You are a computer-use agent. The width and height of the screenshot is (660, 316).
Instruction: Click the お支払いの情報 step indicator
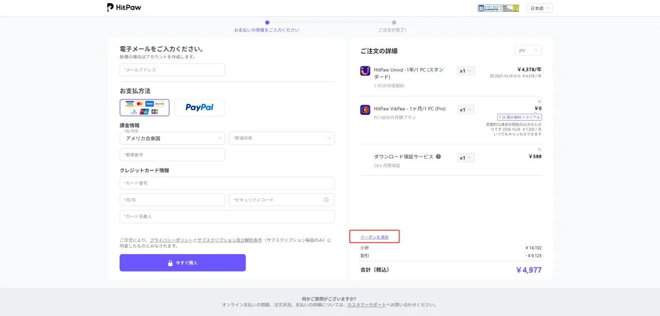267,26
